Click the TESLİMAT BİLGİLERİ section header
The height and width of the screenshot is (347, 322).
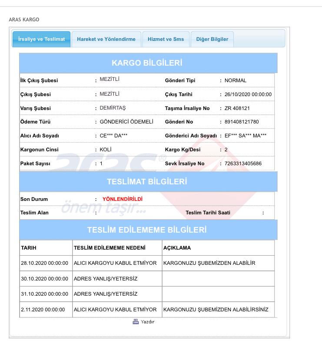pos(148,181)
